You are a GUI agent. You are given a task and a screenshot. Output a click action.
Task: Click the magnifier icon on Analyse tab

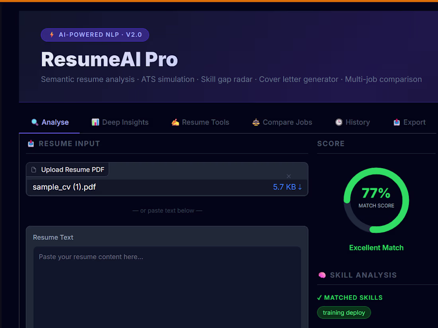tap(35, 122)
